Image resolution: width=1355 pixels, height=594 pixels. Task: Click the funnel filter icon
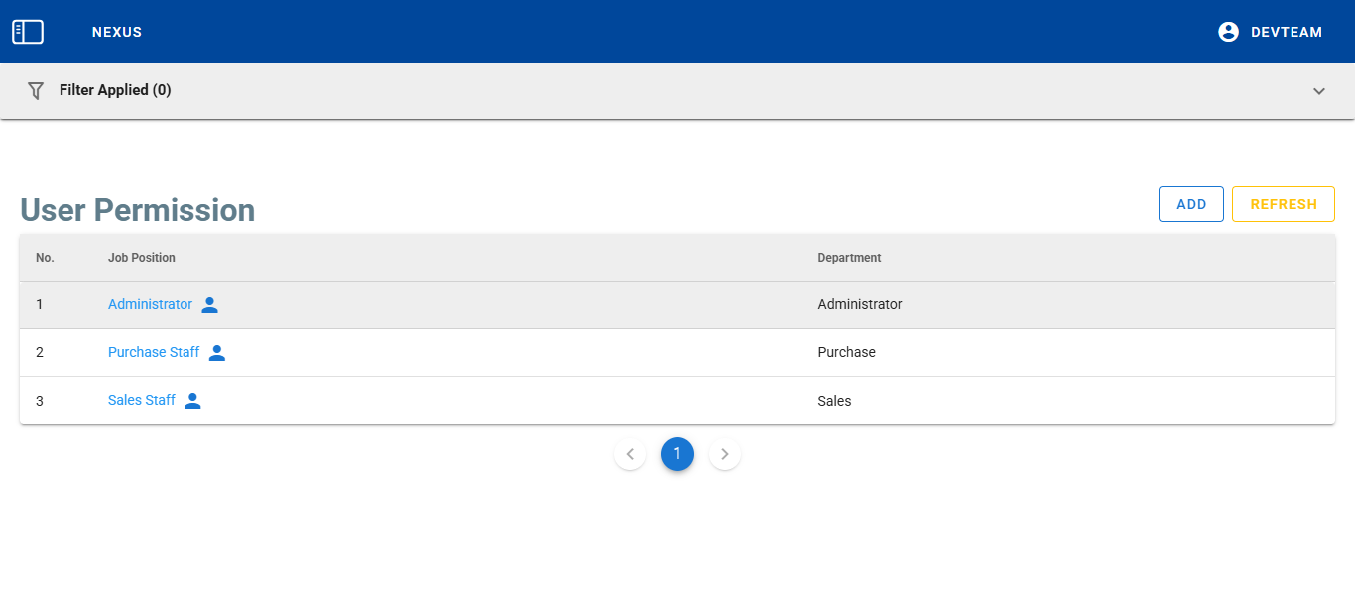click(x=36, y=90)
